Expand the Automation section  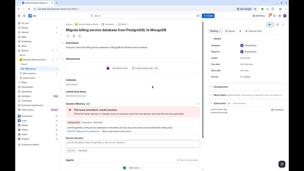point(212,103)
